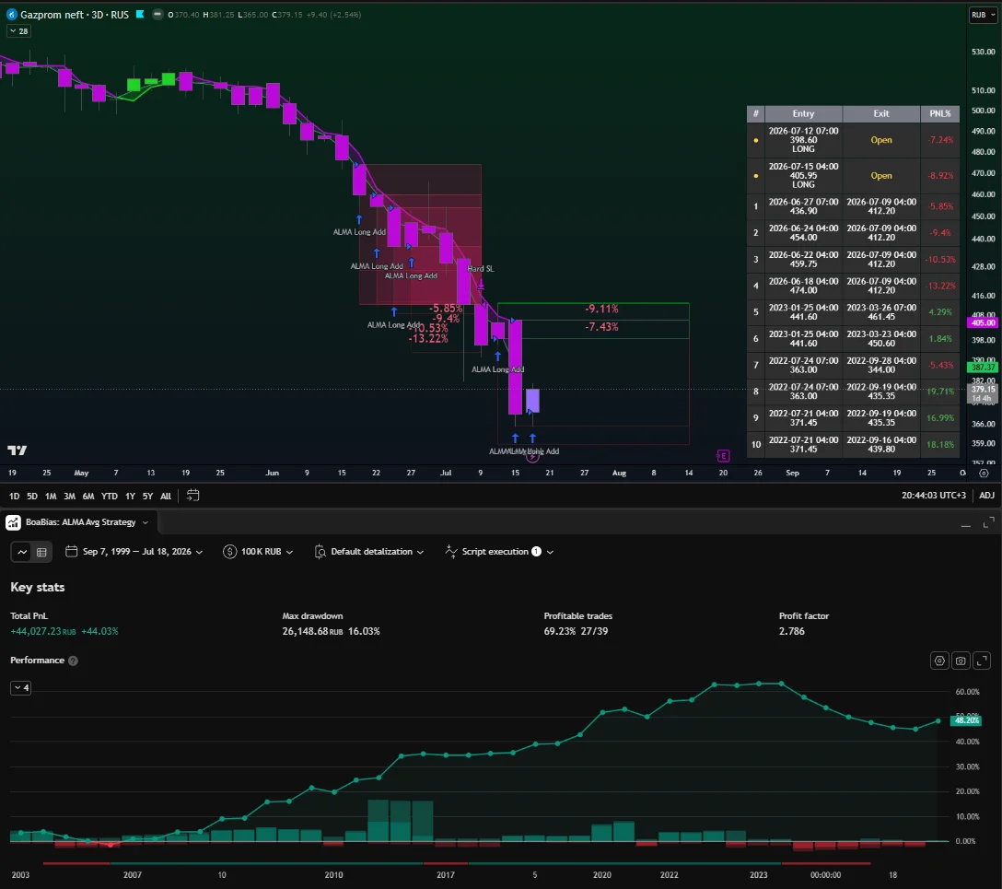
Task: Select the 5D time range
Action: pyautogui.click(x=32, y=496)
